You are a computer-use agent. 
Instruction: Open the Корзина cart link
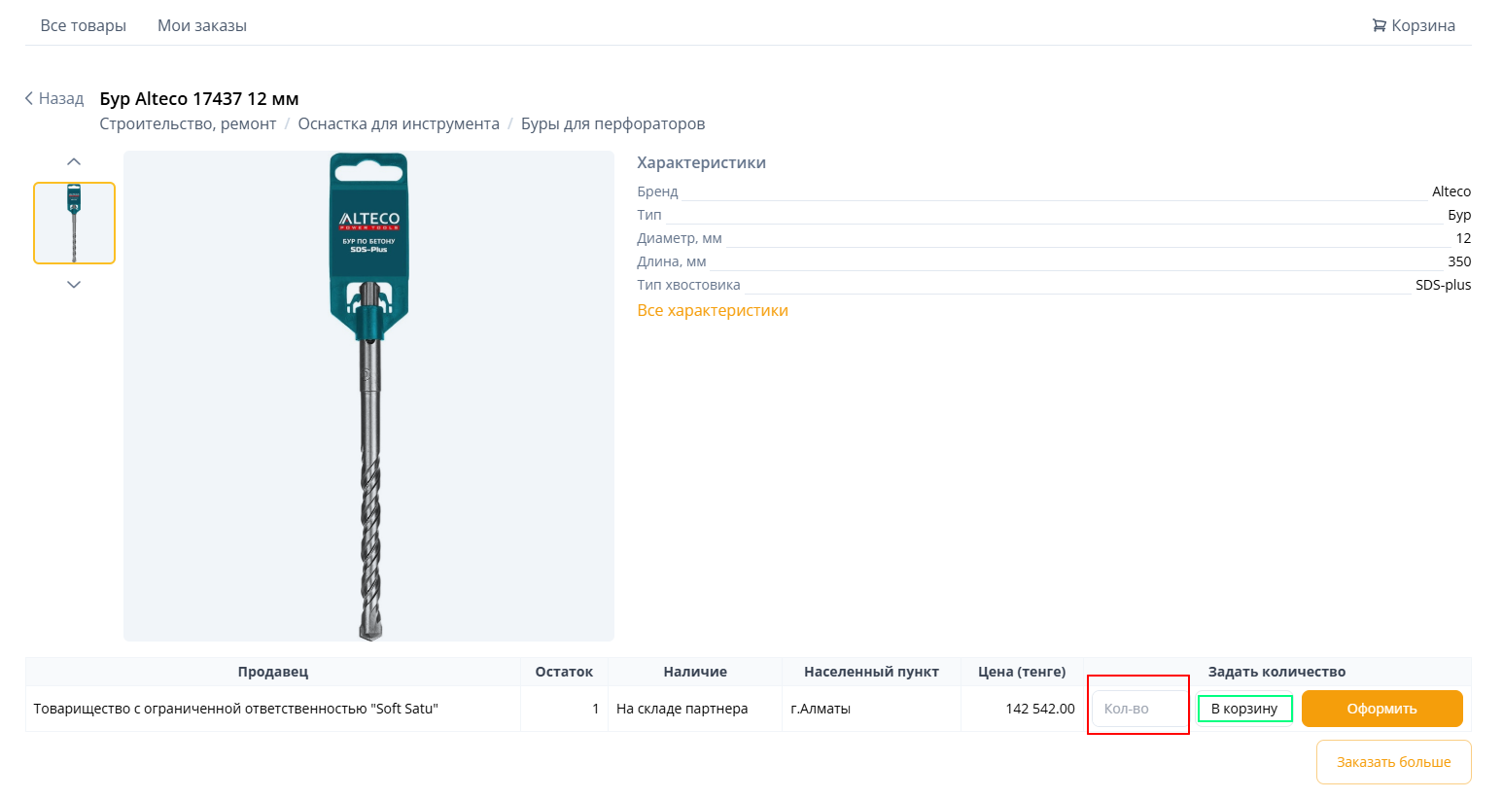click(1413, 25)
